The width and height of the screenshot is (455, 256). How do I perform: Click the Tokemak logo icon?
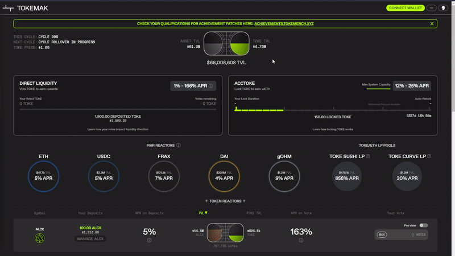point(8,8)
